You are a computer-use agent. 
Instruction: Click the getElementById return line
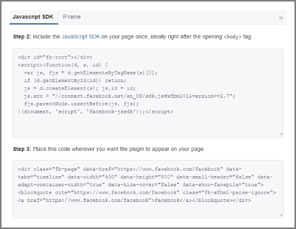coord(75,81)
